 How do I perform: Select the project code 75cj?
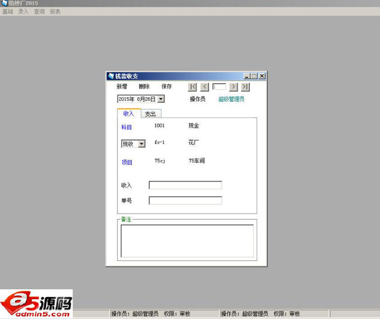[x=160, y=160]
